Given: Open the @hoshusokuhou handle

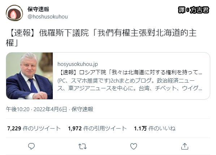Looking at the screenshot, I should (x=48, y=17).
